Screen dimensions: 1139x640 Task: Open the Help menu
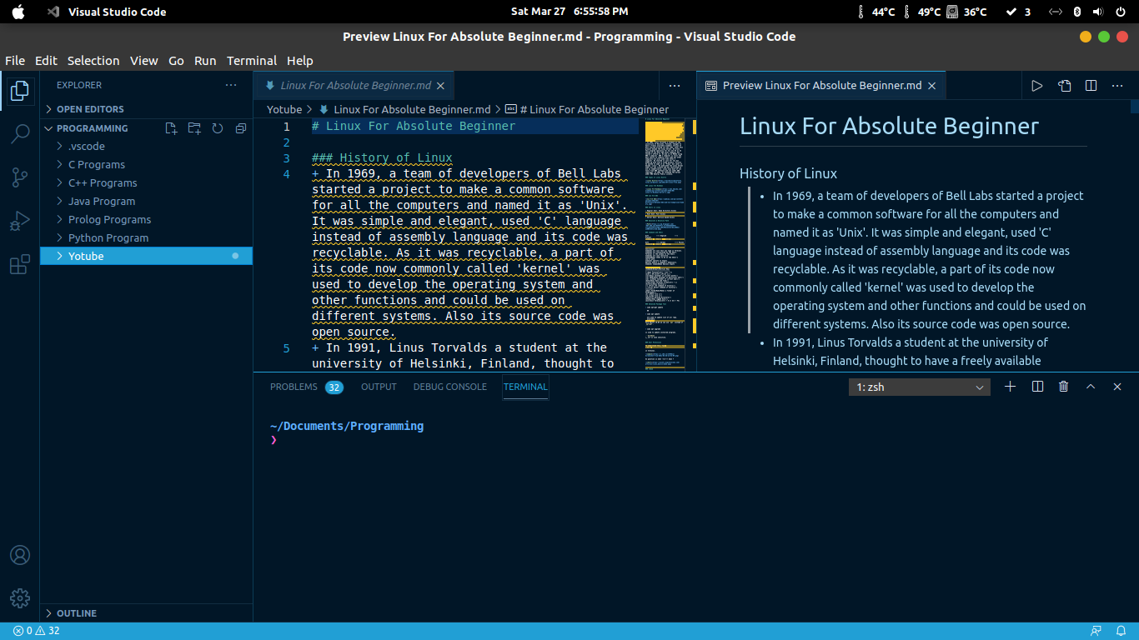click(x=300, y=61)
